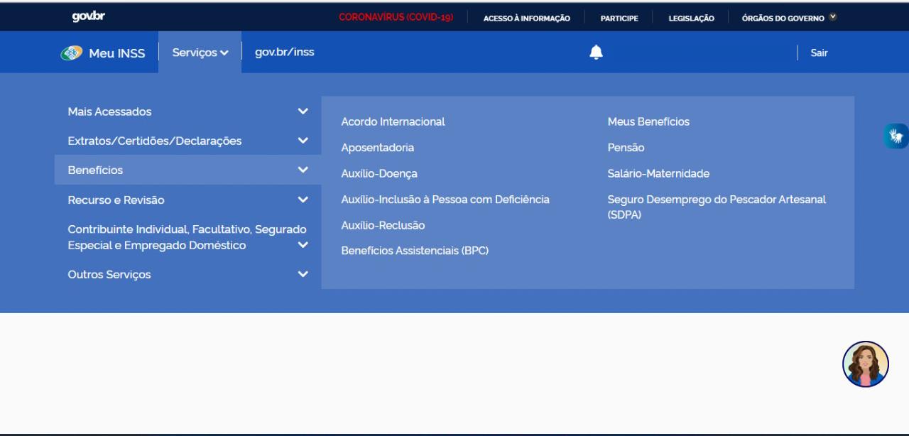The width and height of the screenshot is (909, 436).
Task: Select Extratos/Certidões/Declarações category
Action: point(154,141)
